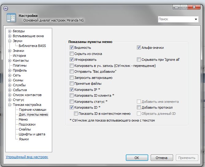Open the Меню settings page
This screenshot has height=167, width=205.
click(23, 119)
